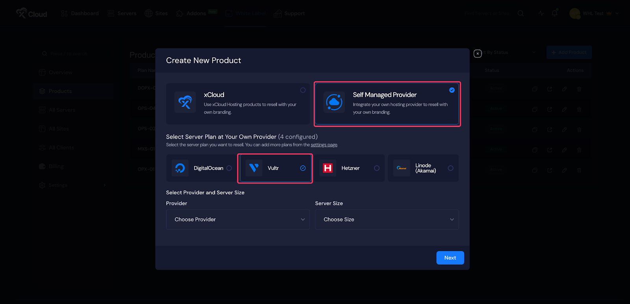This screenshot has height=304, width=630.
Task: Click the Vultr logo icon
Action: point(254,168)
